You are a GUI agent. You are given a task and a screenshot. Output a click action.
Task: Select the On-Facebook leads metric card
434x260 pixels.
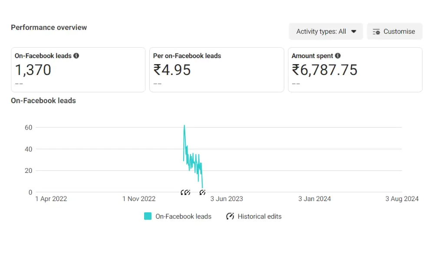(78, 70)
